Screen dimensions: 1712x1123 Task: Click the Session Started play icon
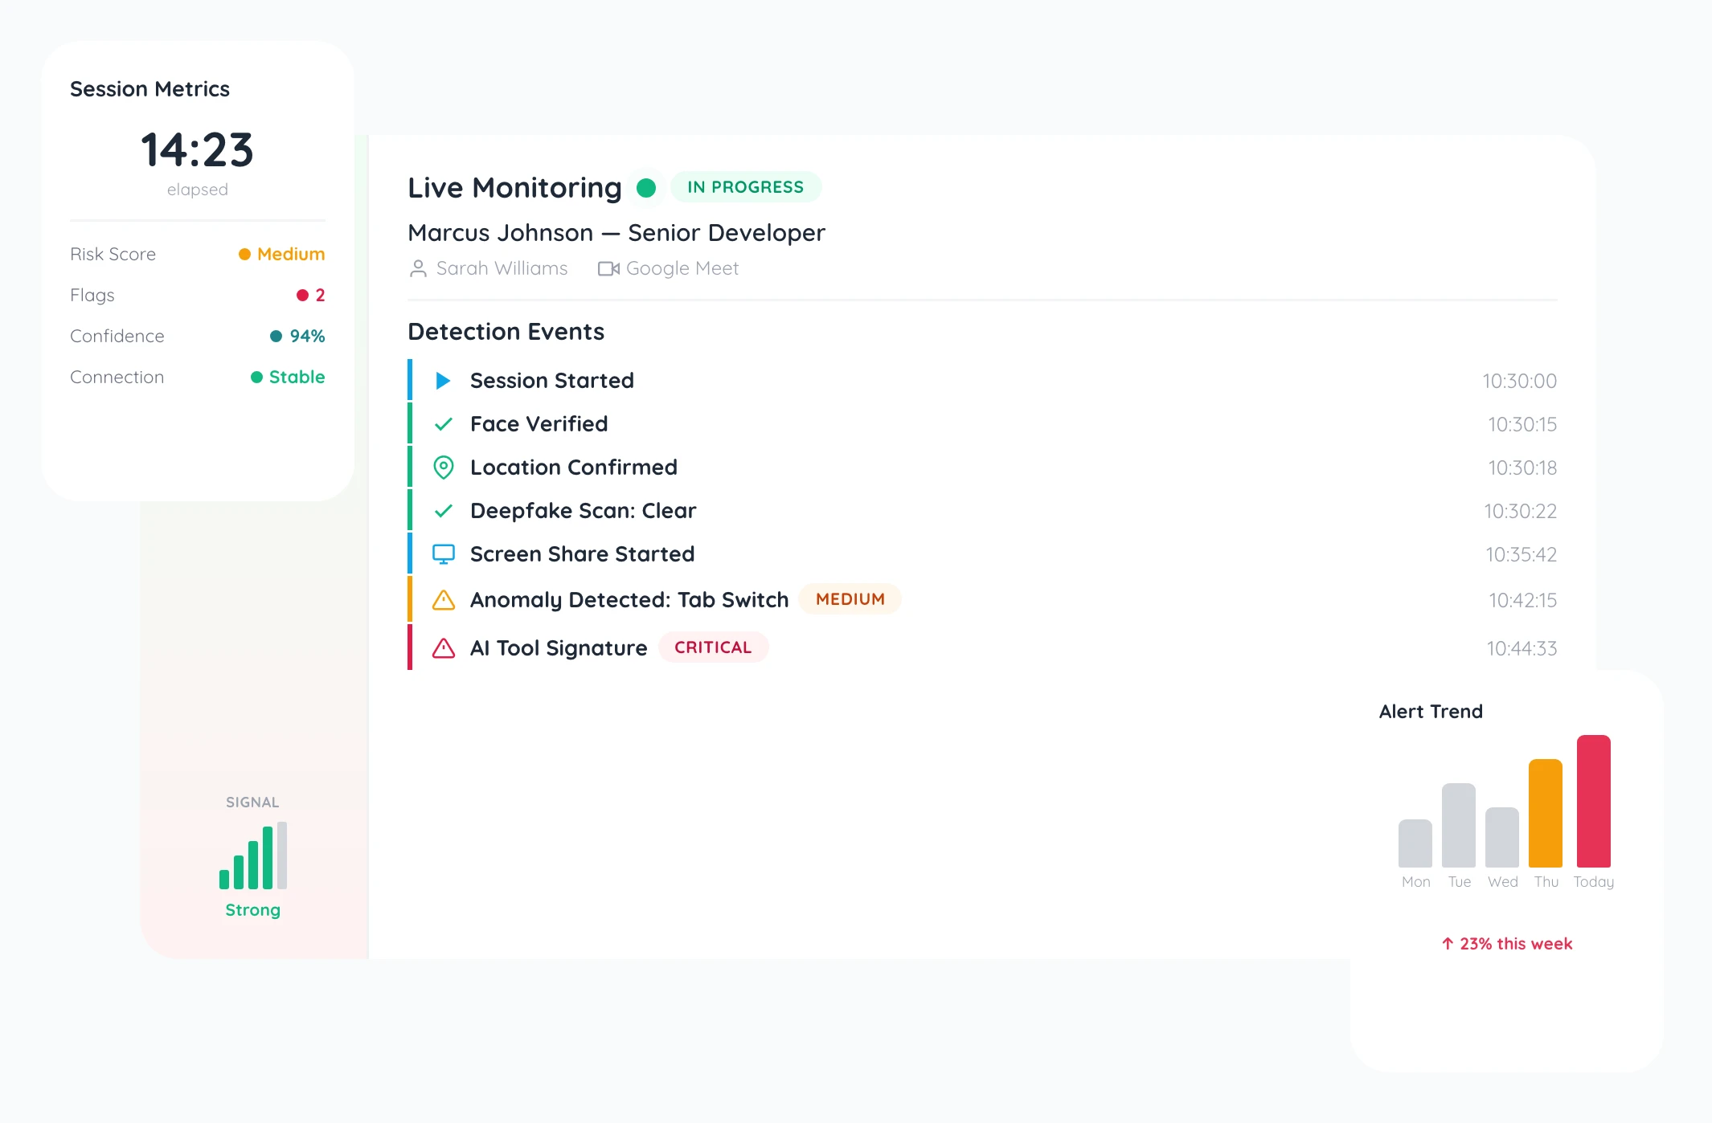(x=443, y=381)
